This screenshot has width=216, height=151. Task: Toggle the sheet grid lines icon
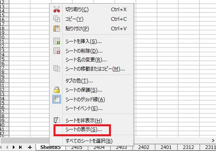pyautogui.click(x=57, y=99)
